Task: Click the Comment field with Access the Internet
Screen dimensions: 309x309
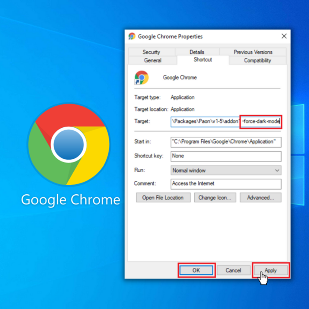Action: [226, 184]
